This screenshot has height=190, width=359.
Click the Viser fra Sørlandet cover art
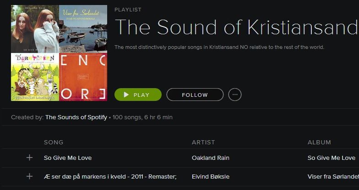(83, 29)
